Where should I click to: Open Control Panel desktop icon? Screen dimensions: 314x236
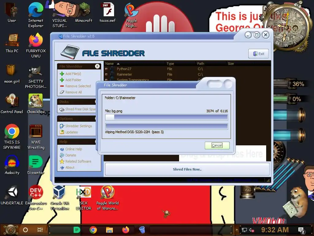(12, 104)
